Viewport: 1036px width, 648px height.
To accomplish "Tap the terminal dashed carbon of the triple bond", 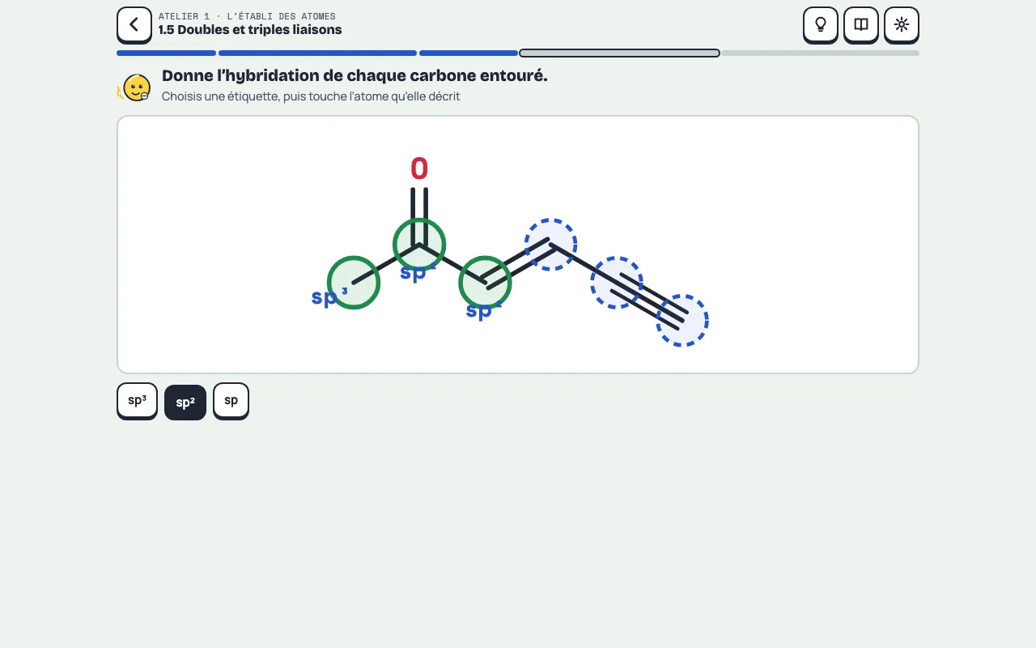I will [682, 321].
